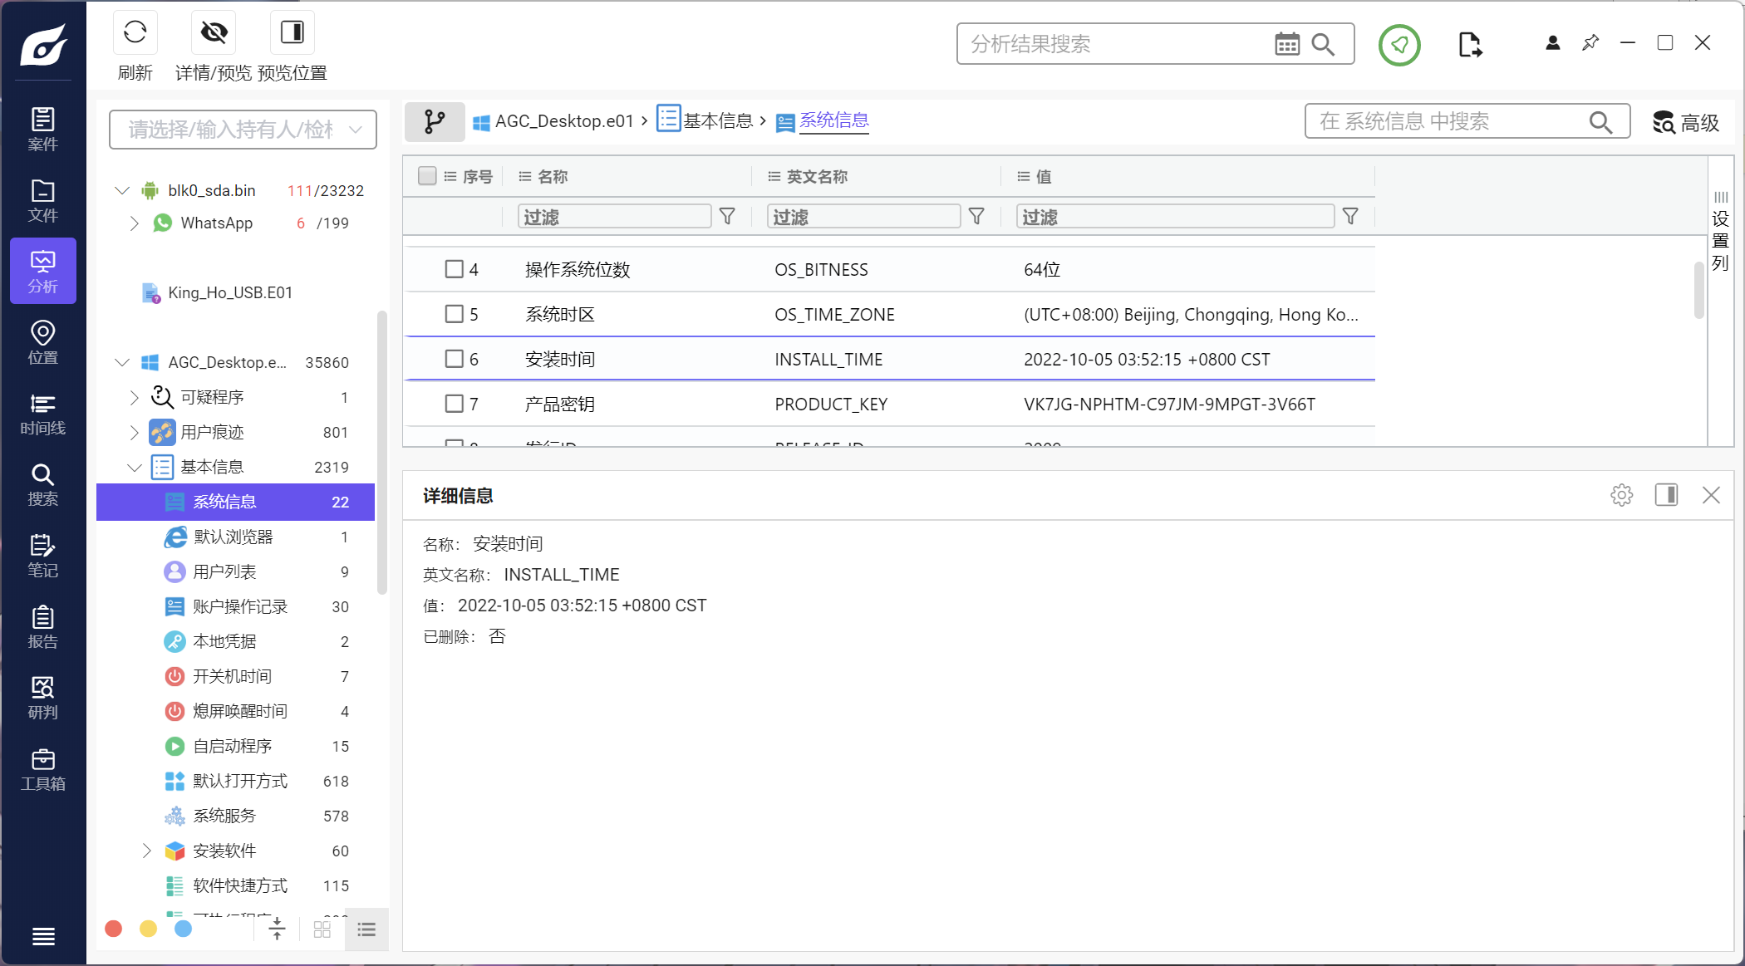Click the 系统信息 breadcrumb link
Image resolution: width=1745 pixels, height=966 pixels.
click(833, 120)
